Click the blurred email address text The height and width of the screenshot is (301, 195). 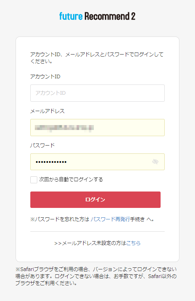[64, 128]
